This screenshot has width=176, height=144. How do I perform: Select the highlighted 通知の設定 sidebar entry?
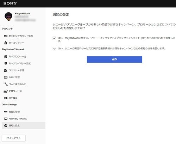24,126
